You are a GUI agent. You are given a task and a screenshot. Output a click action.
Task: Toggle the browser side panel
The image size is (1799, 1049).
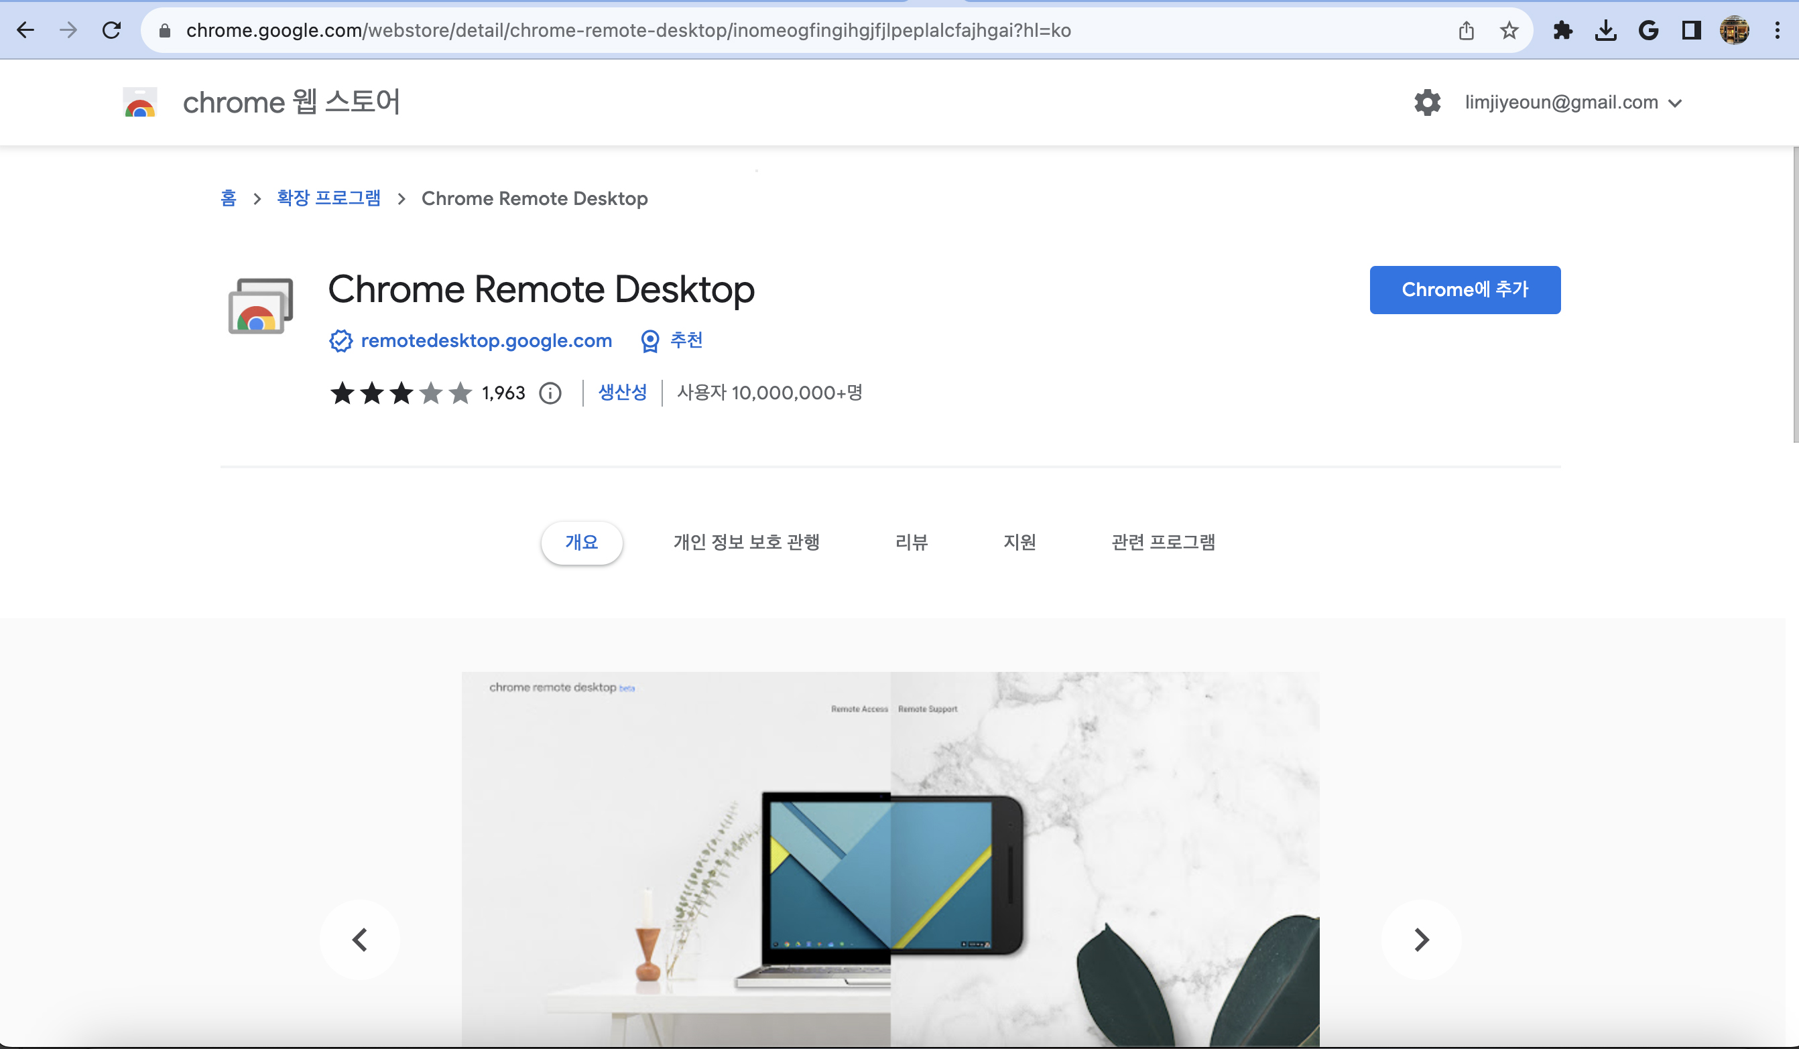(x=1691, y=31)
